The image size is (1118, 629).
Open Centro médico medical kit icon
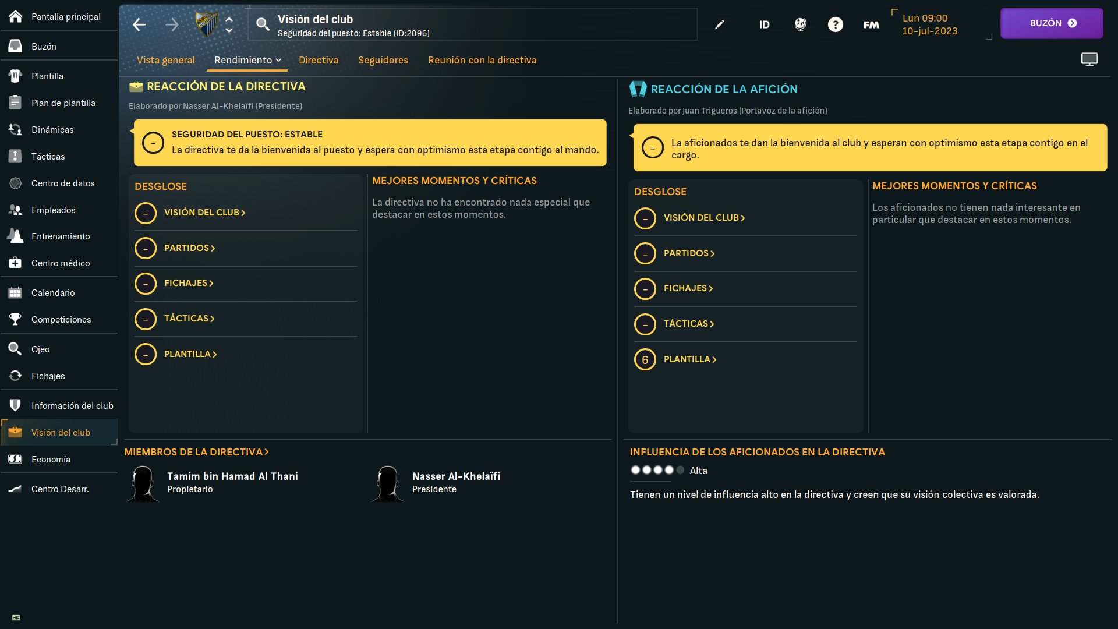click(x=16, y=263)
